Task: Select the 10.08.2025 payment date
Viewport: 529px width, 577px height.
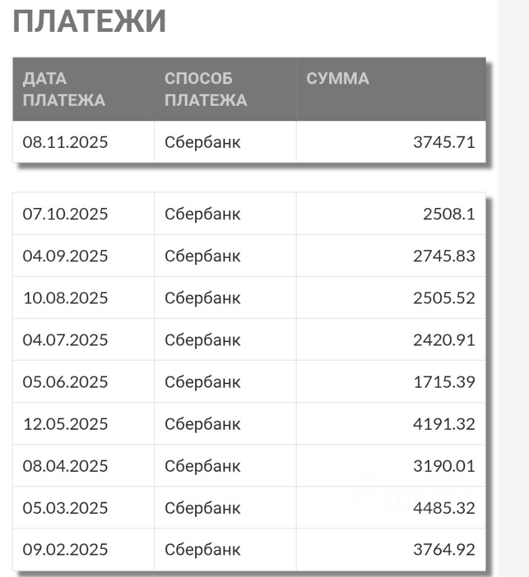Action: (65, 298)
